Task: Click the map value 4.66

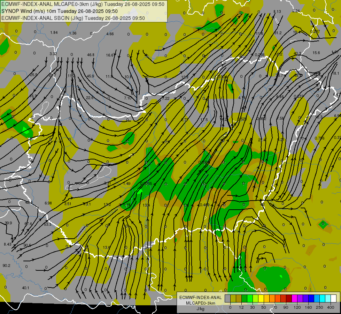Action: click(x=110, y=34)
